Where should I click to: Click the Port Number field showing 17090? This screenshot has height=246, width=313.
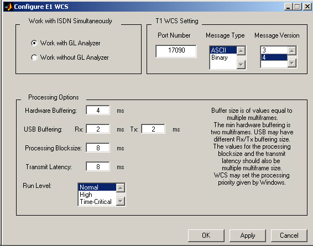176,51
